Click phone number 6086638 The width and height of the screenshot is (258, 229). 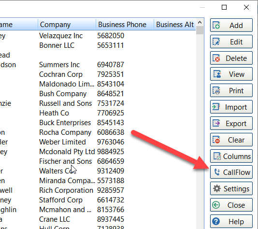111,132
